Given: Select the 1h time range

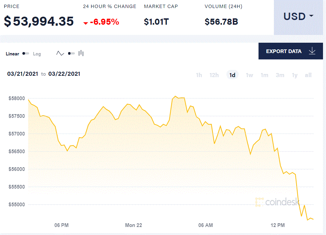Looking at the screenshot, I should point(199,75).
